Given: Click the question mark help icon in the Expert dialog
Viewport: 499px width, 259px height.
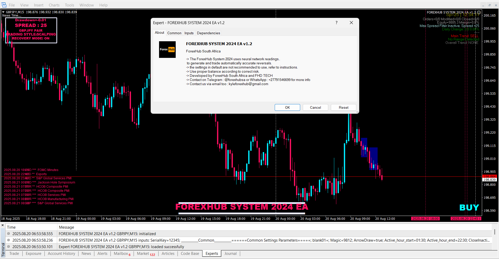Looking at the screenshot, I should [337, 23].
